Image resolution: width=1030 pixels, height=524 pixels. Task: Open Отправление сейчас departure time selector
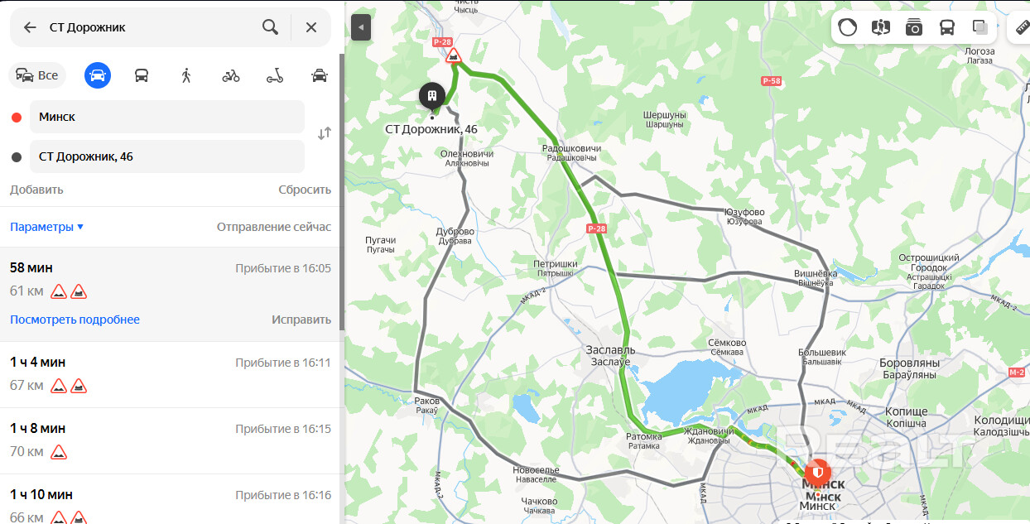pyautogui.click(x=274, y=227)
